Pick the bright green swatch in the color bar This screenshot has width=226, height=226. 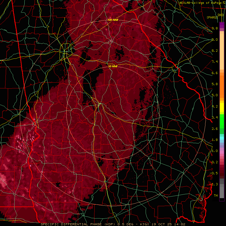(x=222, y=121)
